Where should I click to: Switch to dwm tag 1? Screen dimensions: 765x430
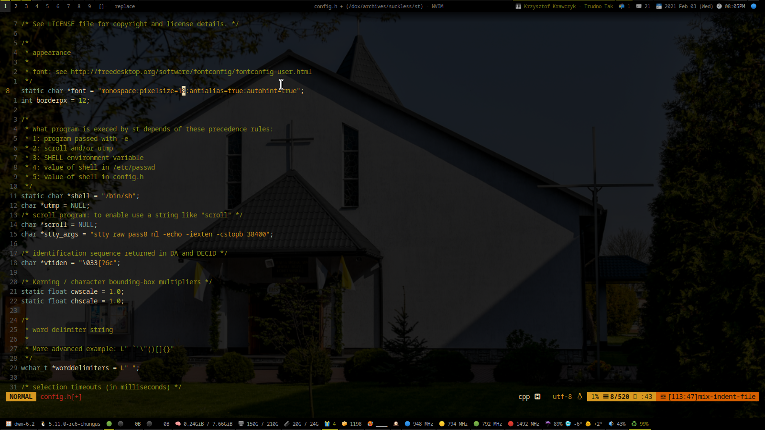pyautogui.click(x=5, y=6)
